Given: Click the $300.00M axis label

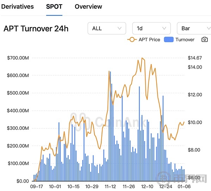Looking at the screenshot, I should click(x=18, y=128).
